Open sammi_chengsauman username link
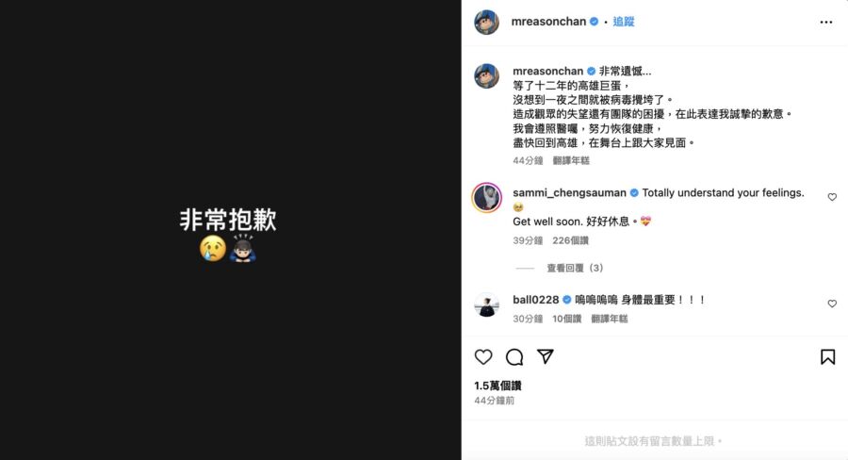 [569, 192]
